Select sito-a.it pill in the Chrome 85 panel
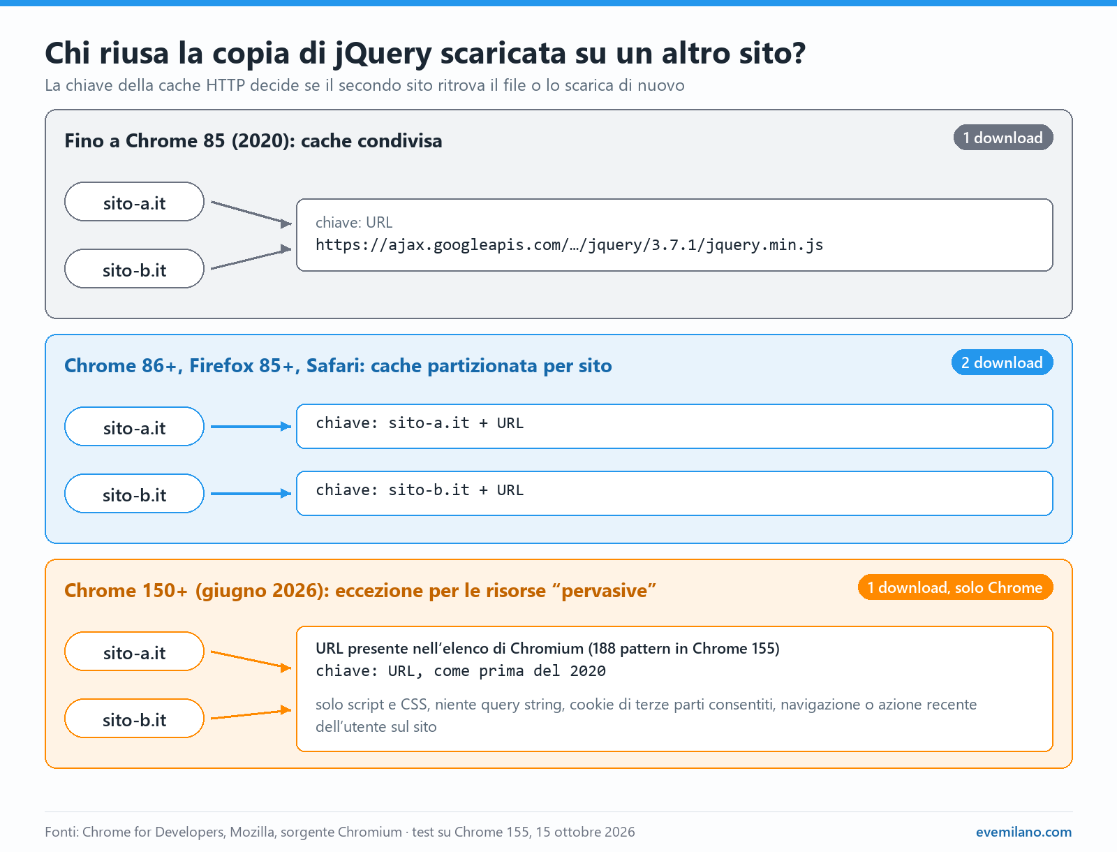Viewport: 1117px width, 852px height. coord(134,202)
